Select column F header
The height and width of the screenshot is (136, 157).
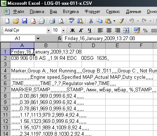pos(141,45)
